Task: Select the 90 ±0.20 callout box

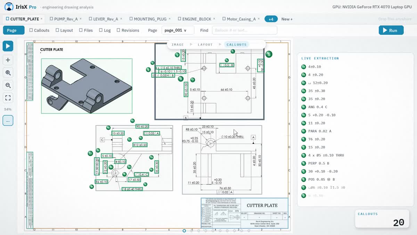Action: (x=142, y=127)
